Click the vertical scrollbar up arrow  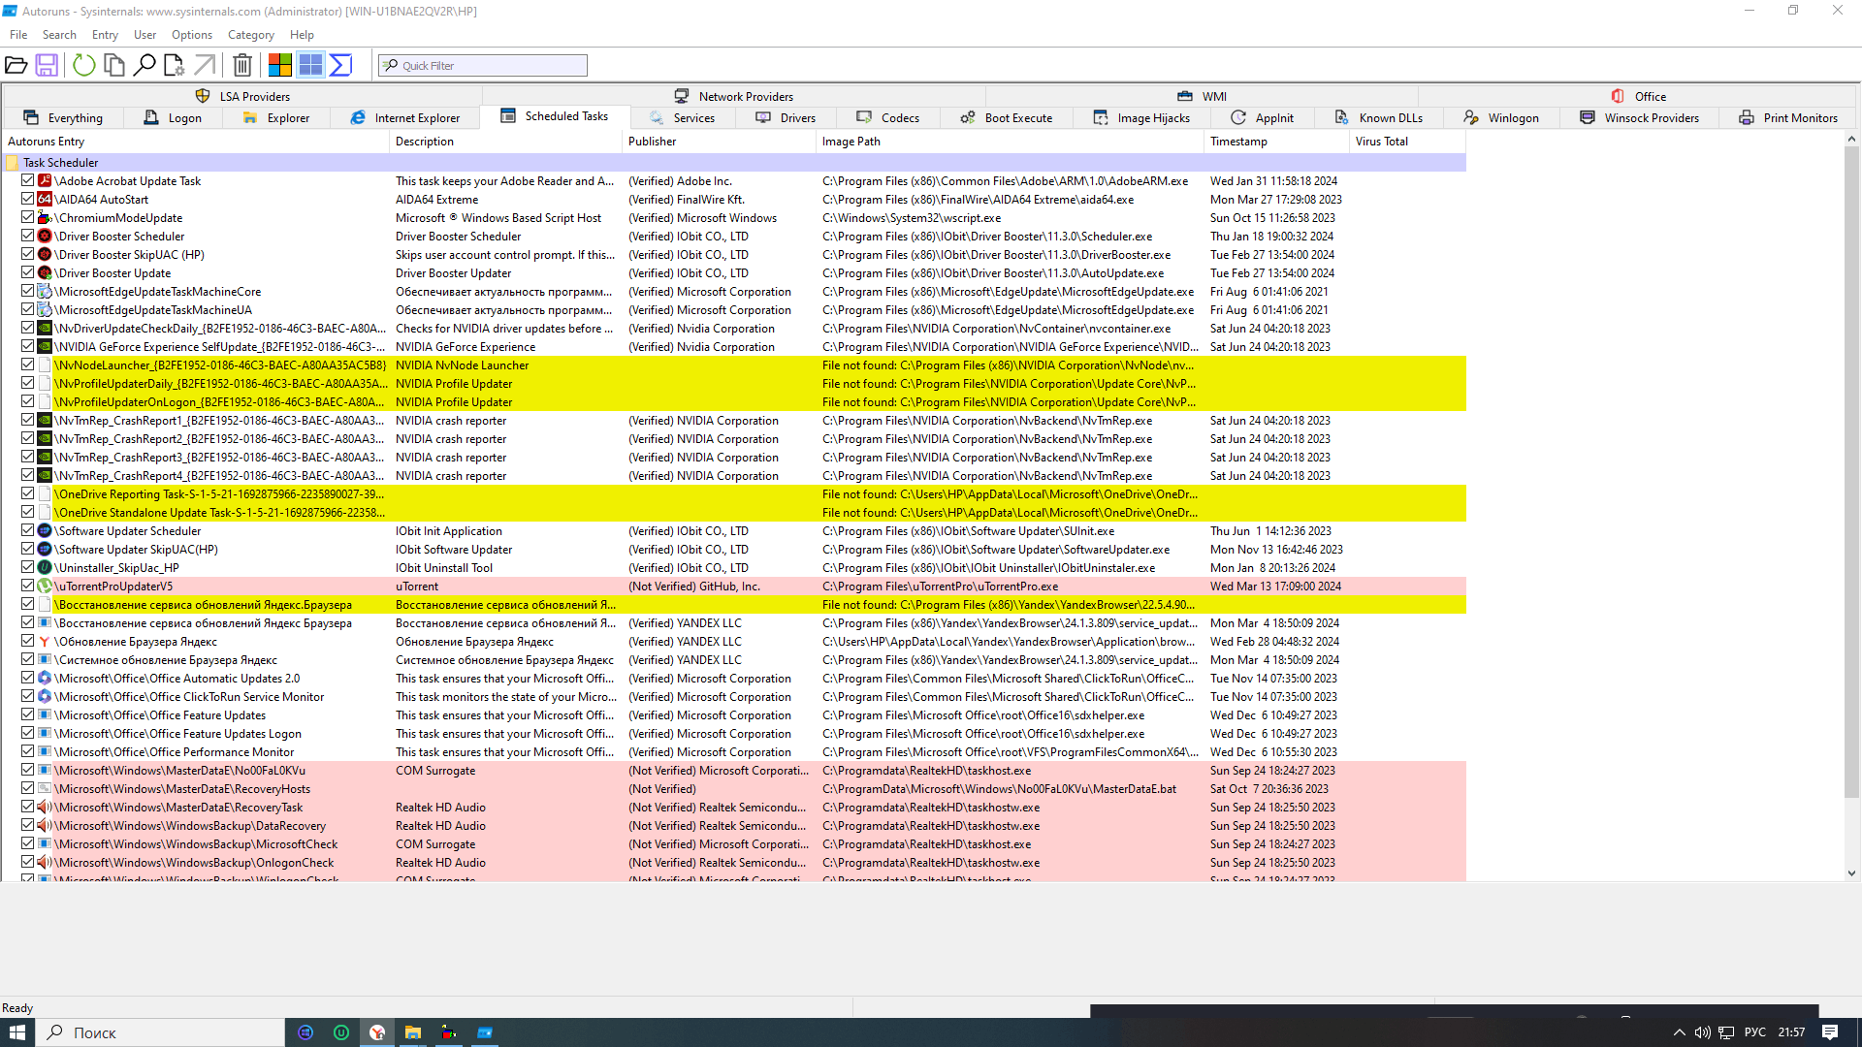(x=1851, y=140)
